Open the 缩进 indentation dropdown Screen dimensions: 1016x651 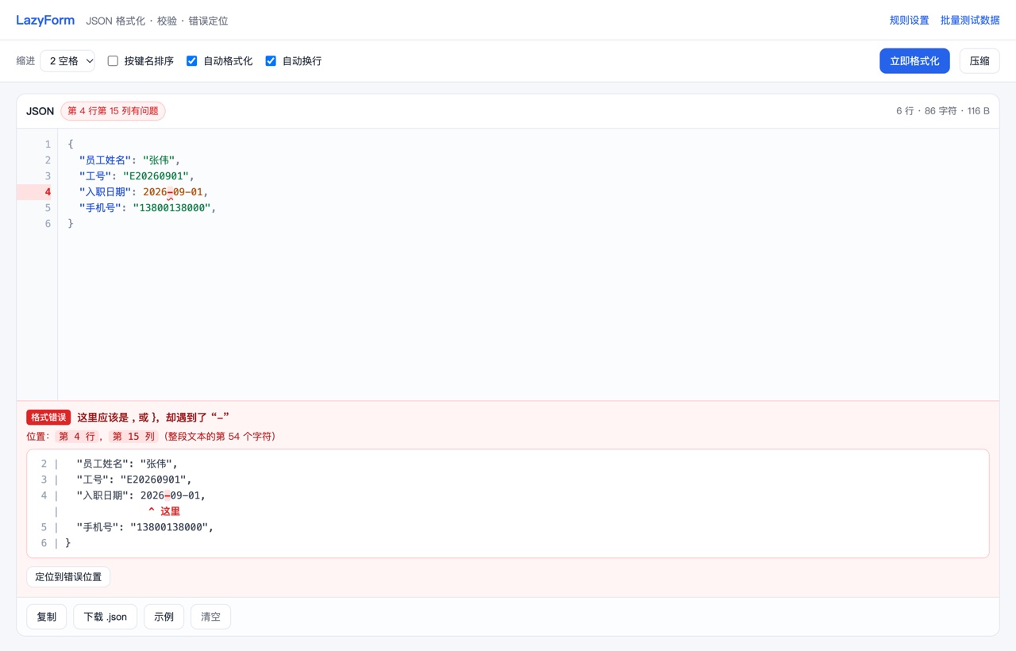[67, 61]
